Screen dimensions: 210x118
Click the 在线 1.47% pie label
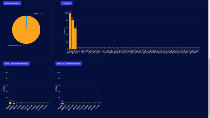click(38, 14)
